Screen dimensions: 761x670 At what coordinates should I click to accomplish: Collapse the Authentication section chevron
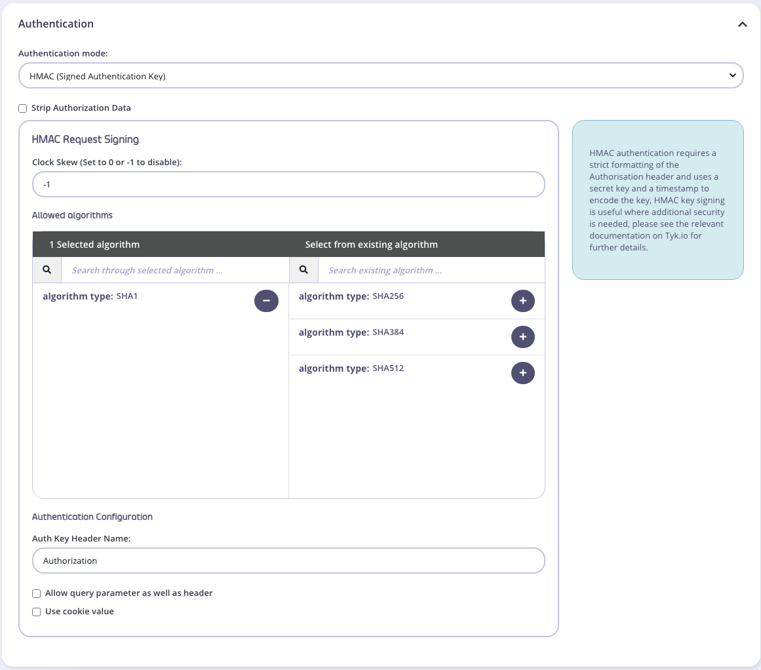(742, 24)
